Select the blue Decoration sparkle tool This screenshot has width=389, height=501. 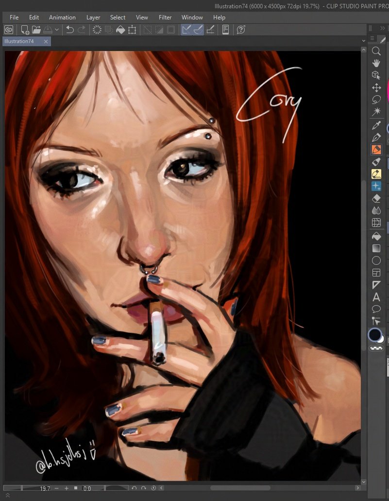(376, 186)
